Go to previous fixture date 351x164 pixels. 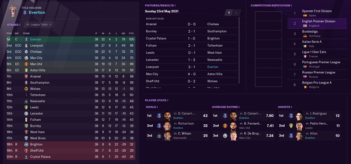point(229,13)
